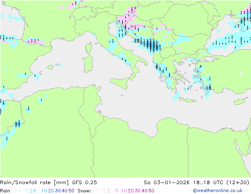
Task: Click the '18..18 UTC' time text
Action: coord(208,183)
